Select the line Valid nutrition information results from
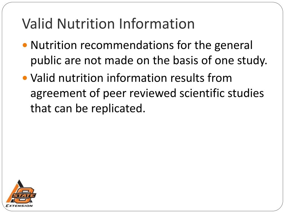285x214 pixels. click(x=131, y=78)
